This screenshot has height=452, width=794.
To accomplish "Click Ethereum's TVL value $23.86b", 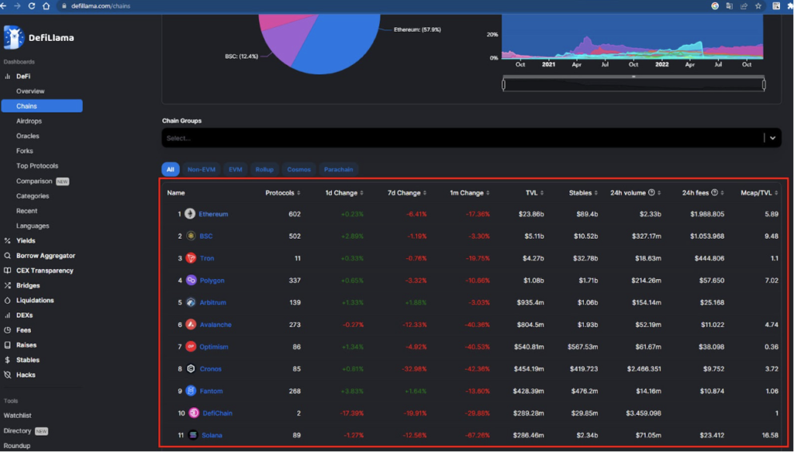I will pos(531,214).
